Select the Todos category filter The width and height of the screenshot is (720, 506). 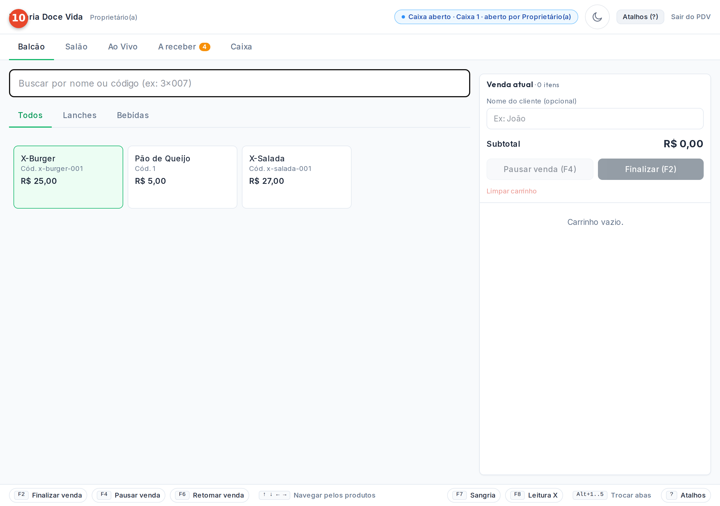click(x=30, y=115)
